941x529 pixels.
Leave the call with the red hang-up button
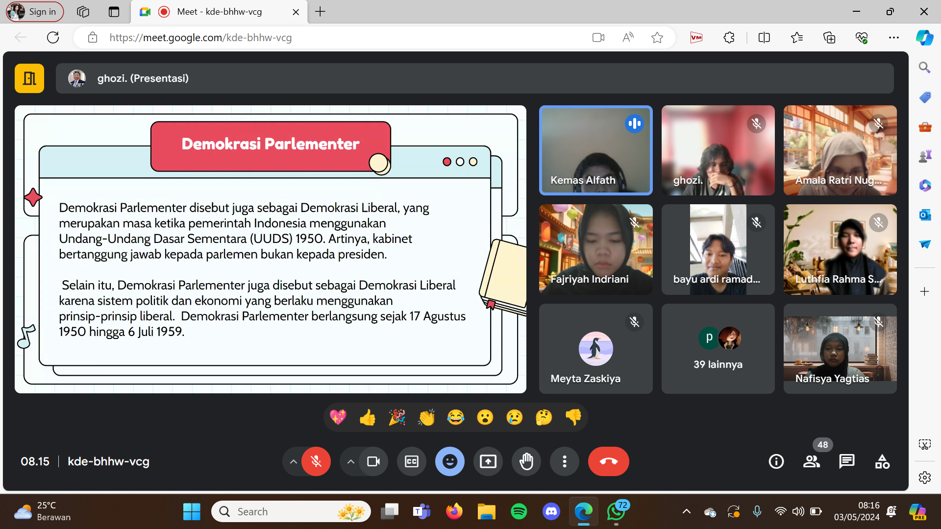[x=608, y=461]
